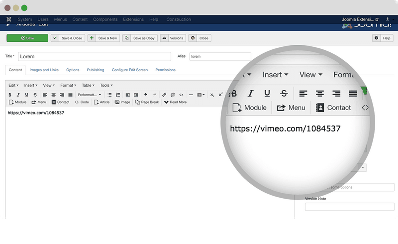Click the bullet list icon
Image resolution: width=398 pixels, height=244 pixels.
point(109,95)
